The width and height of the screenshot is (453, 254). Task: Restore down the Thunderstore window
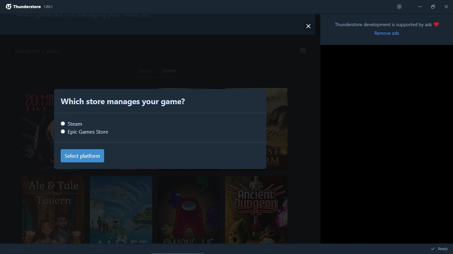click(433, 7)
